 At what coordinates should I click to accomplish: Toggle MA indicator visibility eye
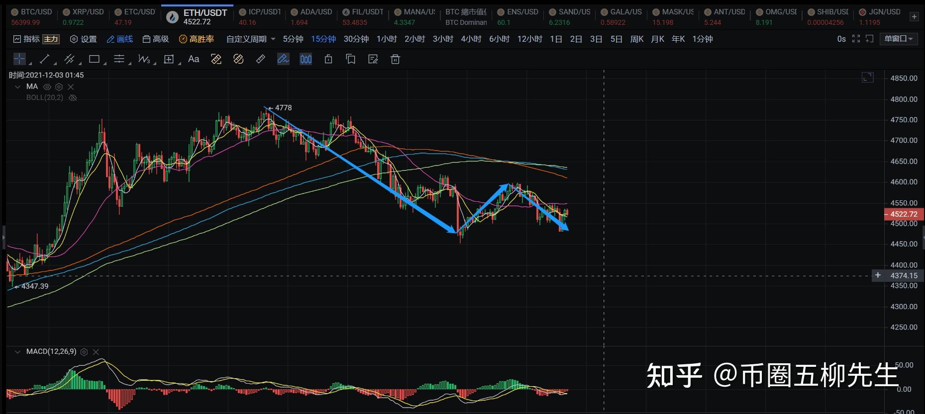(47, 87)
